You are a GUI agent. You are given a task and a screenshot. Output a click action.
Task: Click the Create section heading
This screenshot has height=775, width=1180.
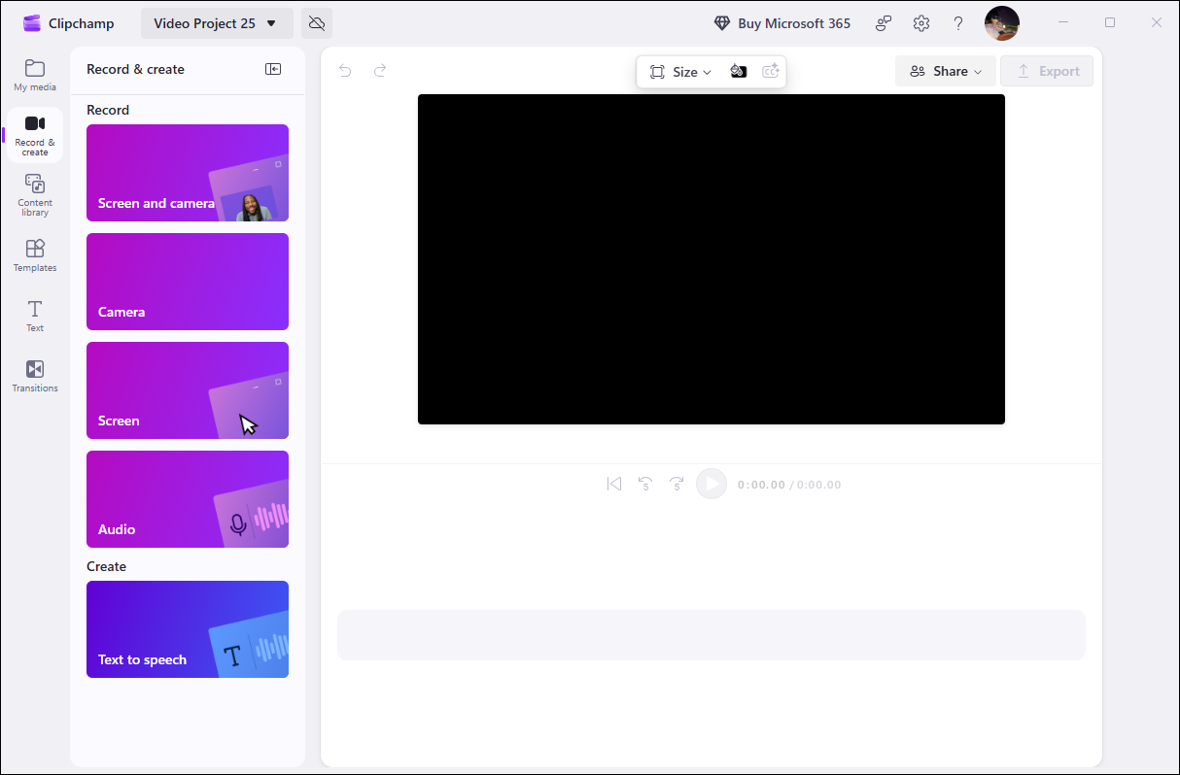tap(107, 566)
